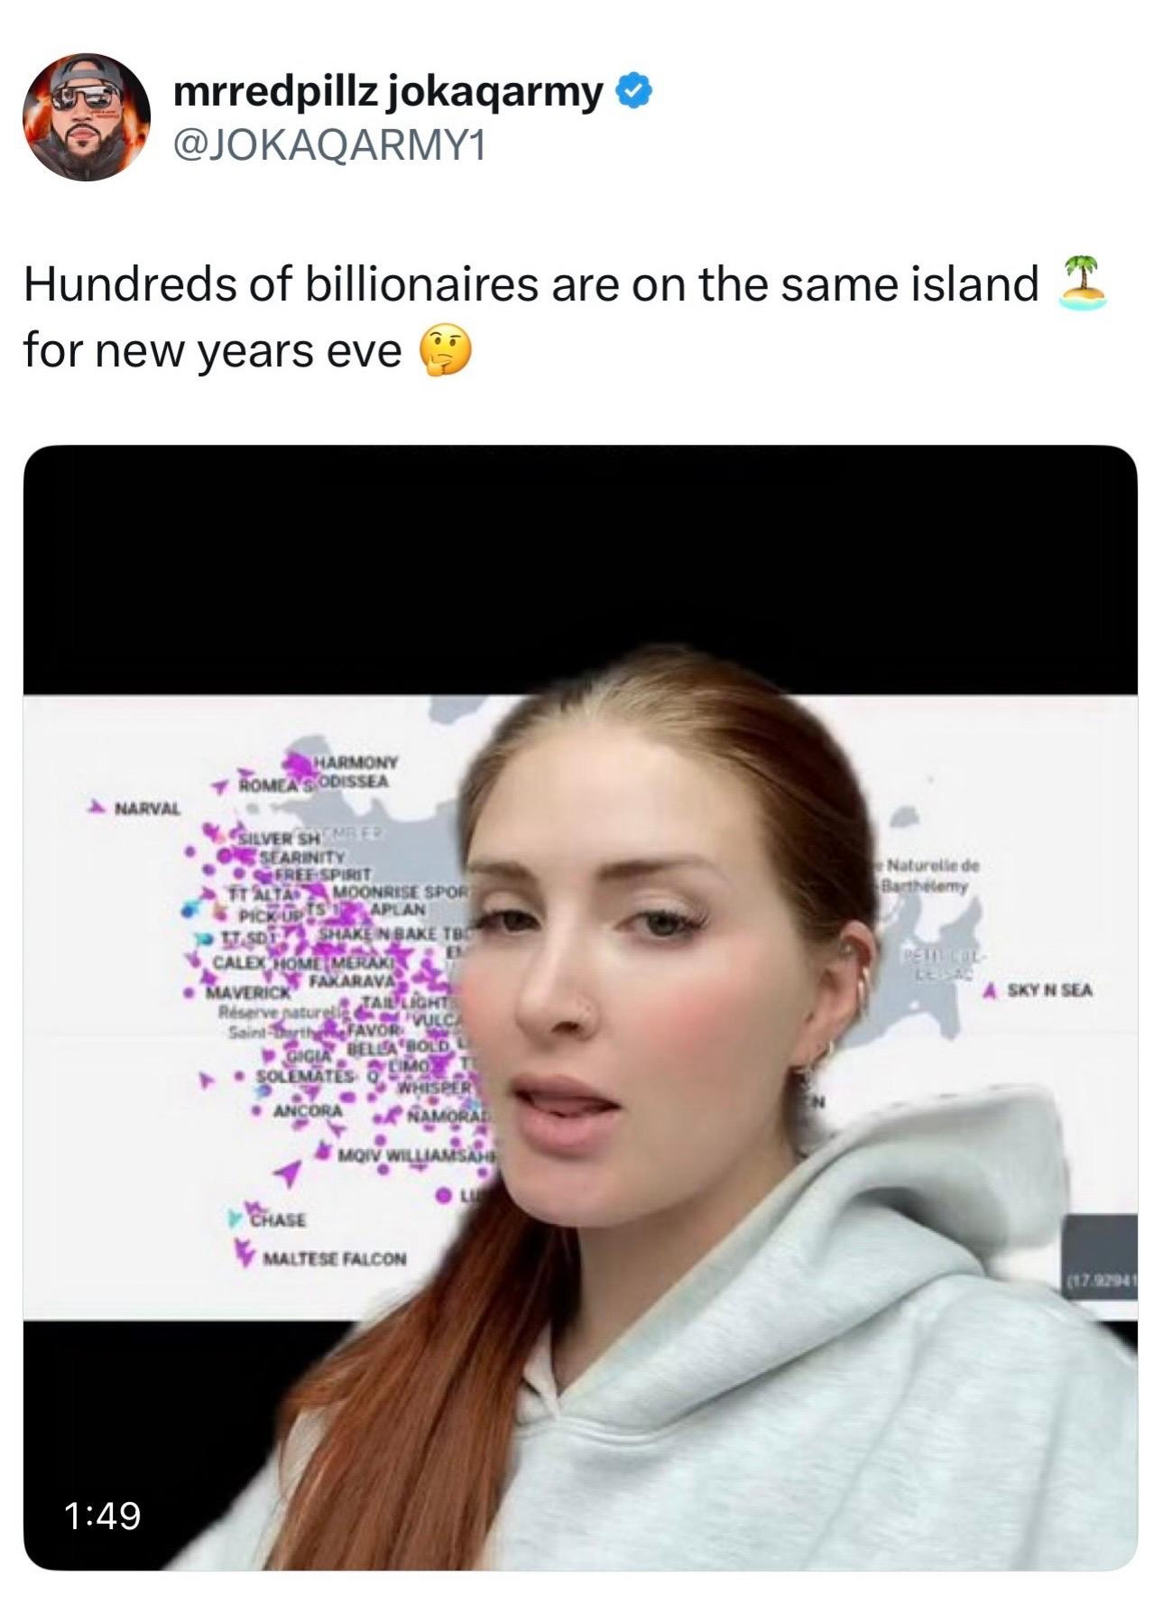Open the @JOKAQARMY1 handle link

328,144
